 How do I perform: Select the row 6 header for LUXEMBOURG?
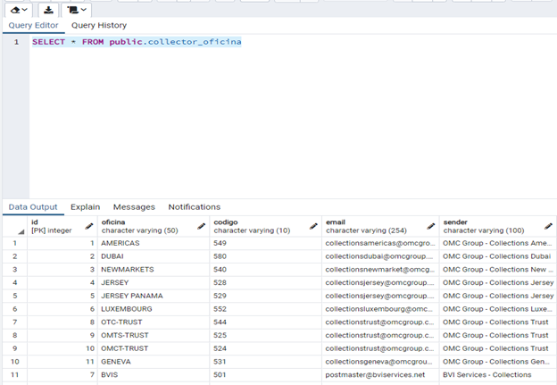click(x=13, y=308)
